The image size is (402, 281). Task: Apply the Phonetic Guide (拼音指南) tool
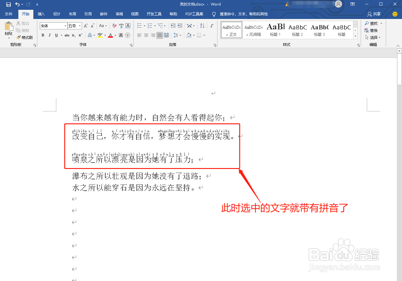[121, 26]
